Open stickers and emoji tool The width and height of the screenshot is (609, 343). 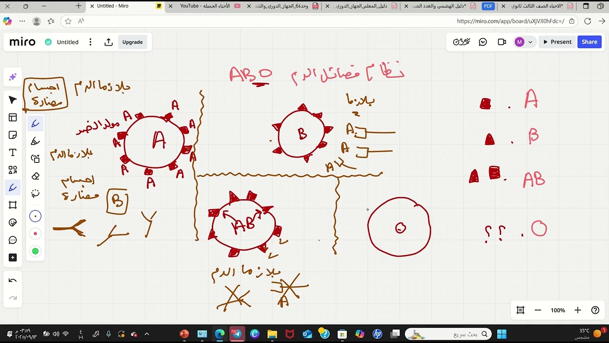[x=13, y=222]
